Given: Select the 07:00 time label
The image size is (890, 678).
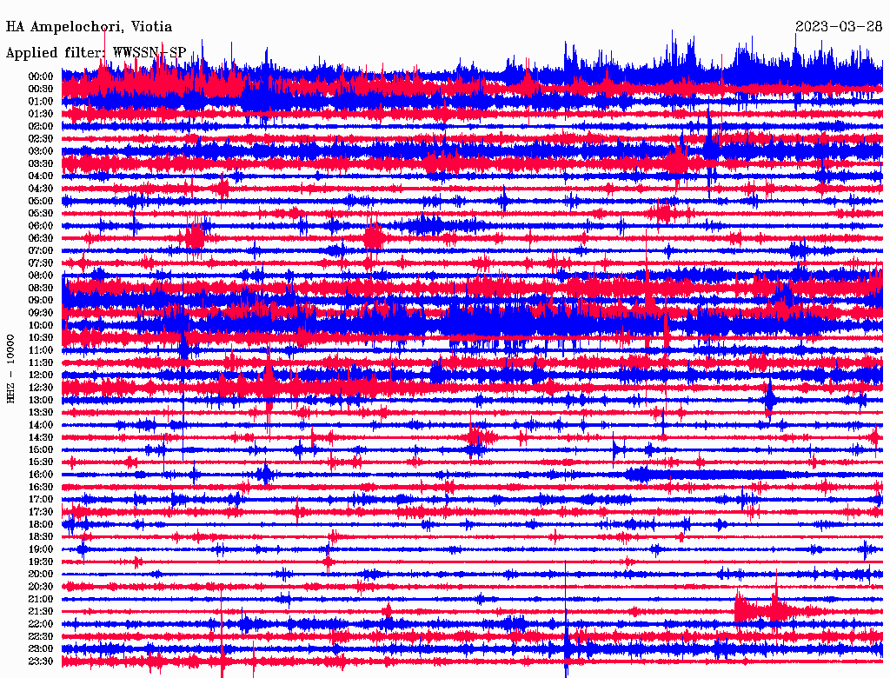Looking at the screenshot, I should coord(41,251).
